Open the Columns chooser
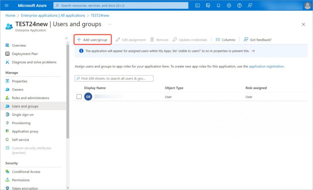Screen dimensions: 313x190 tap(225, 40)
